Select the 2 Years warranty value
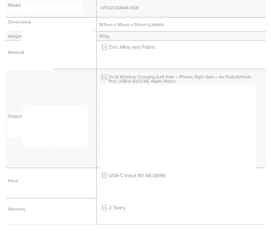The image size is (271, 232). 117,208
